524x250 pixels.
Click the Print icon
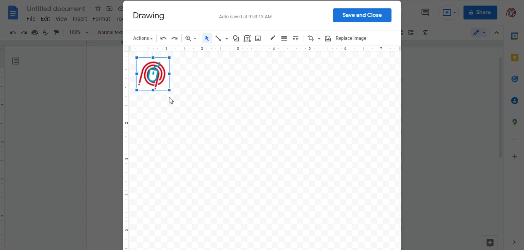(35, 33)
